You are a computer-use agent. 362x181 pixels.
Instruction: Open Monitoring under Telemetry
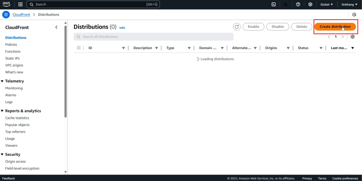(x=14, y=88)
